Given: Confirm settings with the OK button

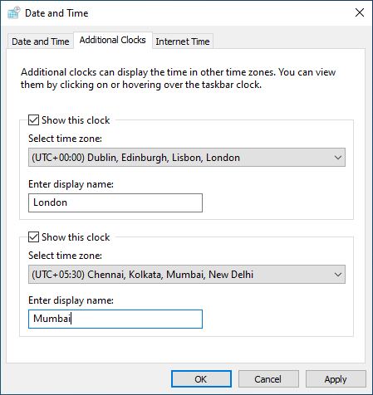Looking at the screenshot, I should coord(201,379).
